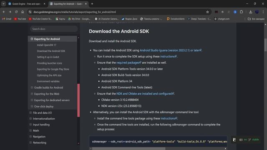267x150 pixels.
Task: Go to Environment variables section
Action: pyautogui.click(x=48, y=81)
